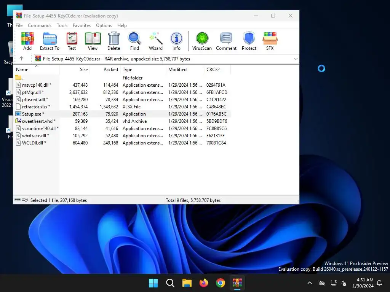Select the parent folder '..' row

(x=122, y=78)
